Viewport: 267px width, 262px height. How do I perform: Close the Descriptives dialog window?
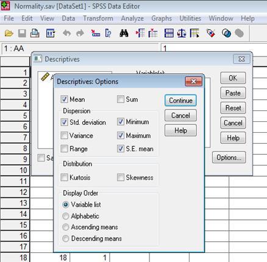pyautogui.click(x=241, y=59)
